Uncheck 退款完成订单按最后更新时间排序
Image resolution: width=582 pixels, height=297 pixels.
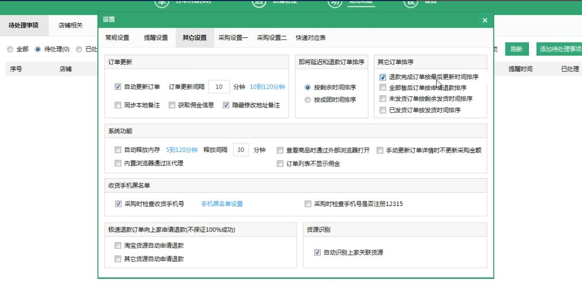(383, 78)
